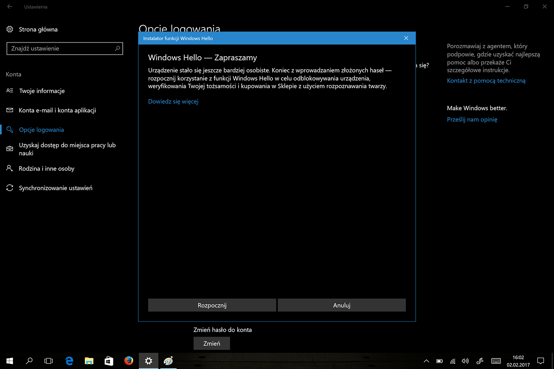Open taskbar search magnifier

click(x=29, y=360)
